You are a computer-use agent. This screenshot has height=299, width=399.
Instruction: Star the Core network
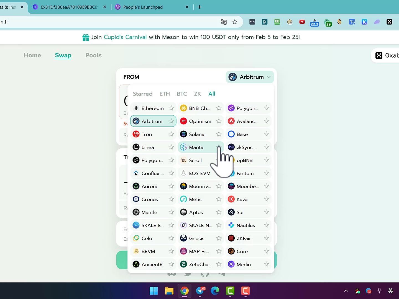(x=267, y=251)
